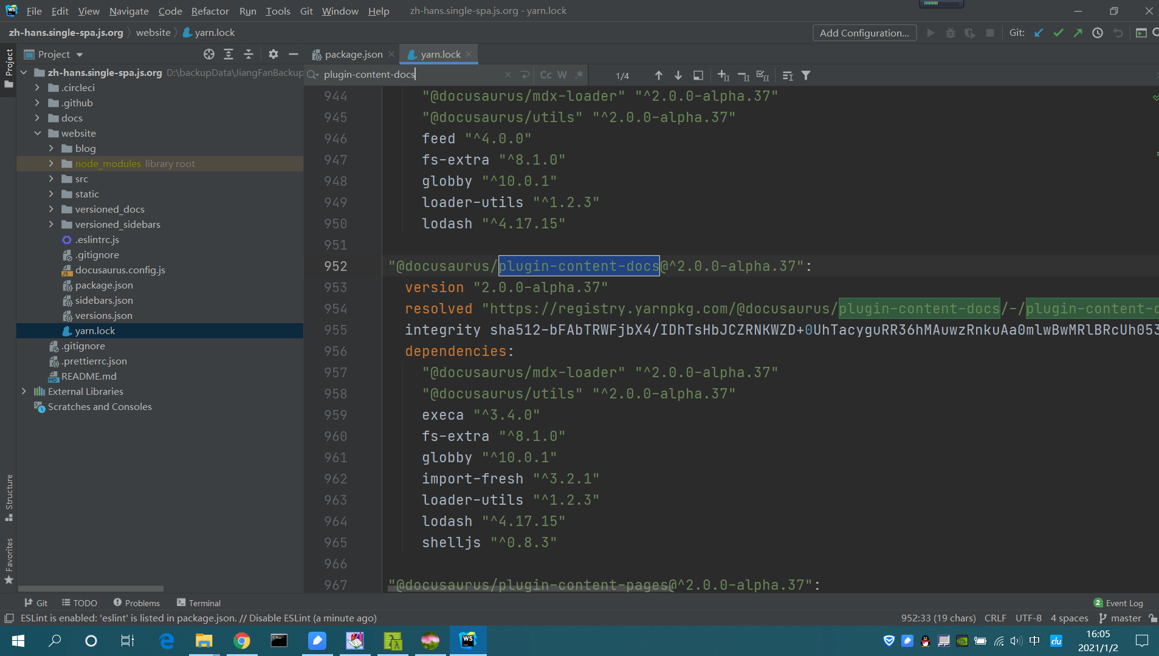This screenshot has height=656, width=1159.
Task: Click Select All Occurrences icon
Action: coord(763,75)
